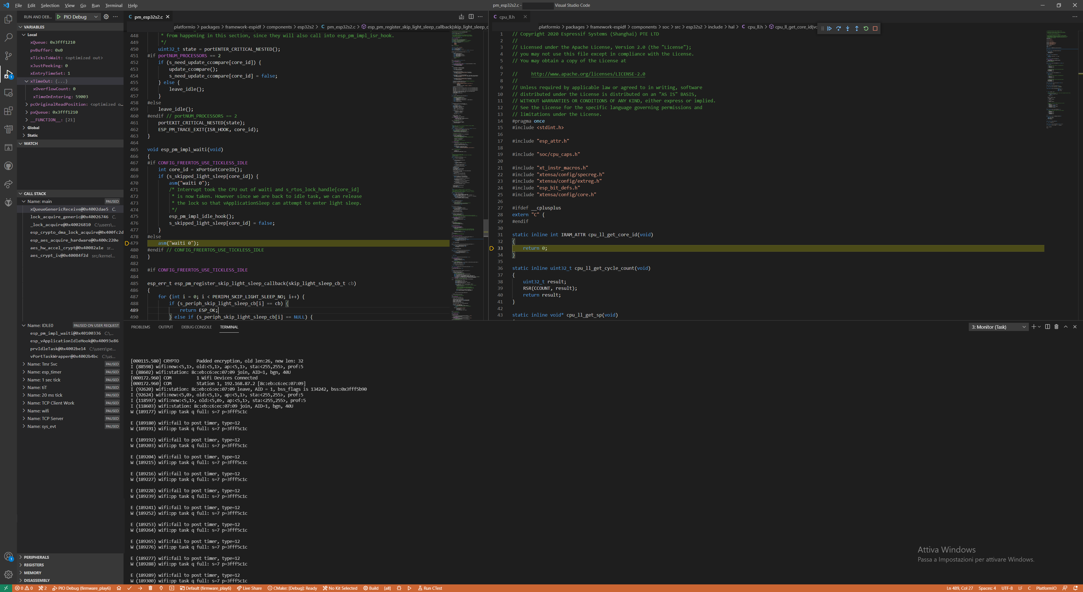
Task: Open the Terminal menu
Action: pyautogui.click(x=113, y=5)
